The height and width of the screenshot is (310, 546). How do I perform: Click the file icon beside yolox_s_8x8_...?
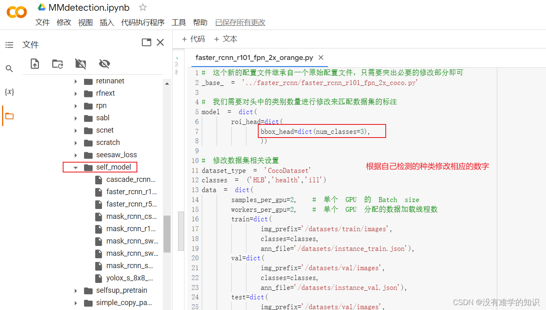(98, 278)
